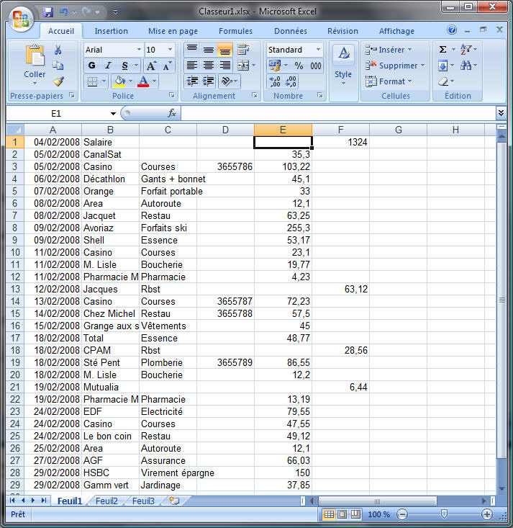This screenshot has height=528, width=513.
Task: Click the zoom slider handle
Action: click(x=444, y=514)
